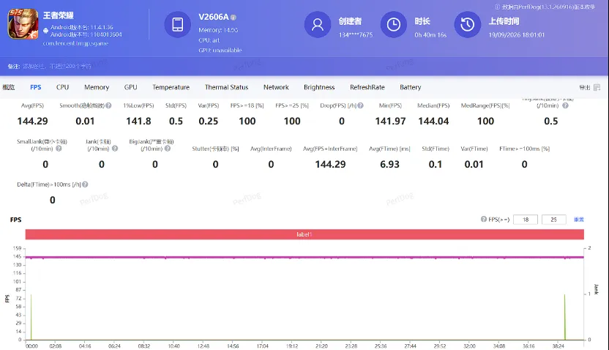Open the Thermal Status tab

226,87
